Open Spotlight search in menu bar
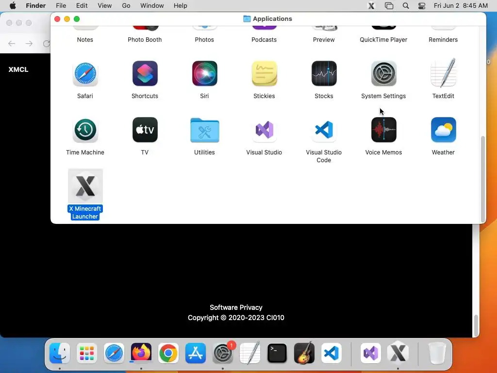Image resolution: width=497 pixels, height=373 pixels. point(406,6)
